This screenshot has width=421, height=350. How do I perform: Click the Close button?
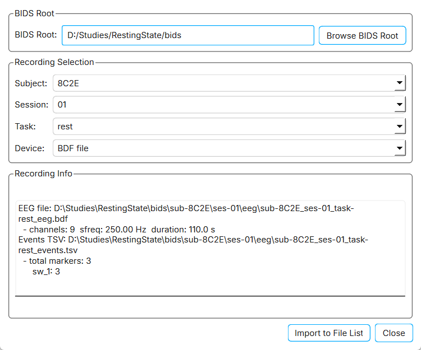(x=393, y=333)
